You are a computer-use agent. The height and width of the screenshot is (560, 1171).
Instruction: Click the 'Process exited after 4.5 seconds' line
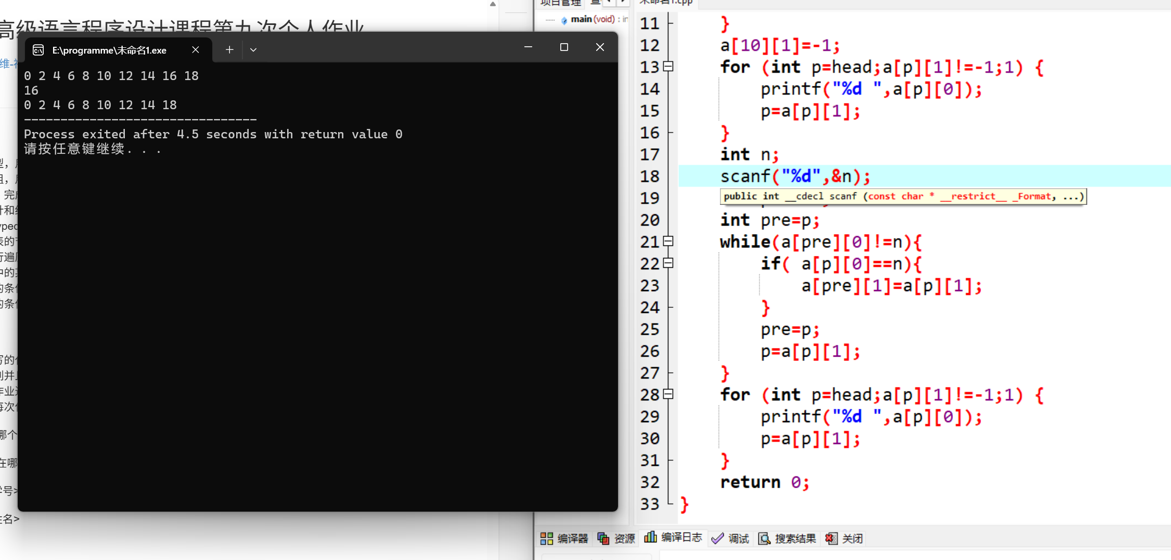213,134
